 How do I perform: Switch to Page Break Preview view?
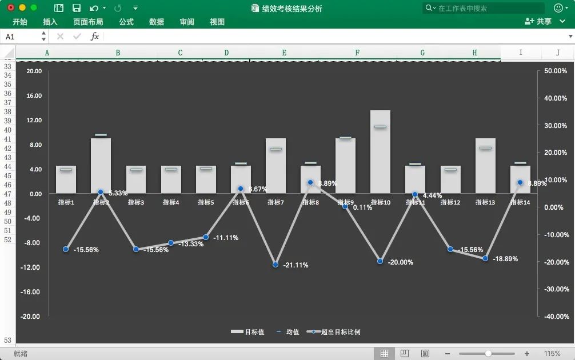425,354
